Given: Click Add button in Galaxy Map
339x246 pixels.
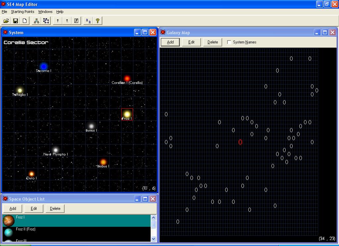Looking at the screenshot, I should [170, 42].
